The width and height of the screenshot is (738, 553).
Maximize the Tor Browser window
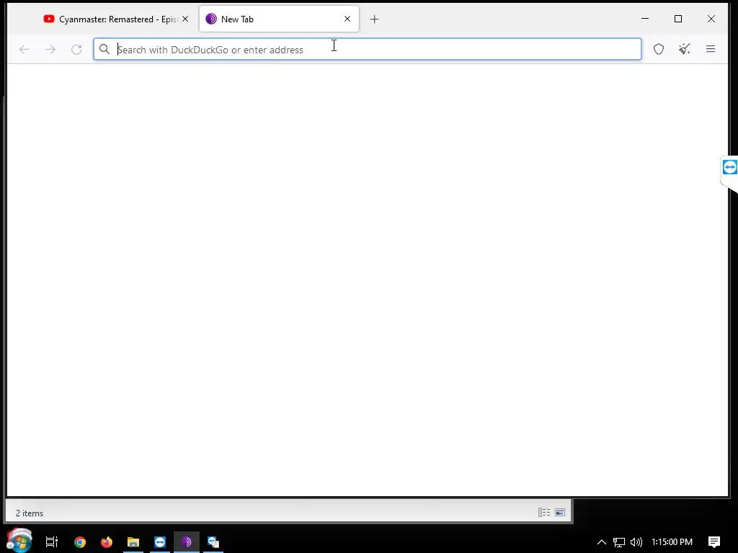point(678,19)
